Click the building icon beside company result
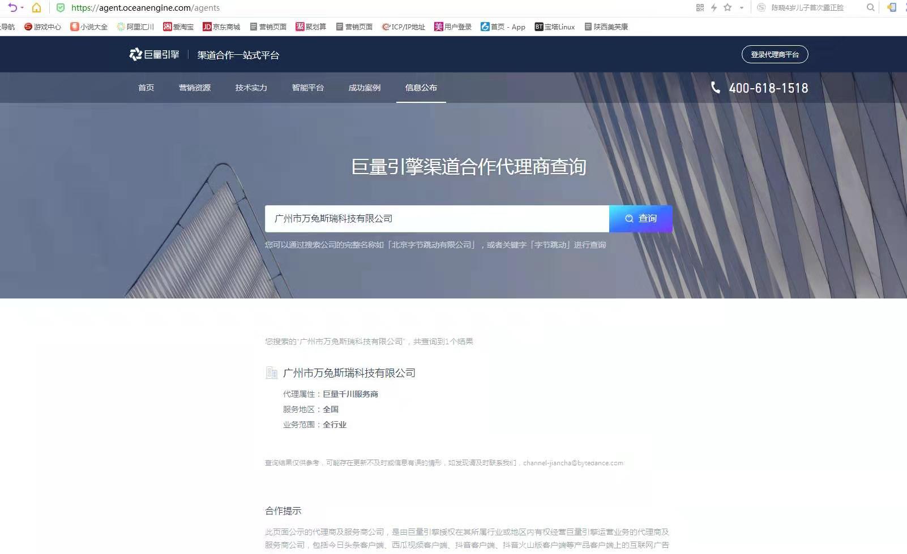This screenshot has width=907, height=554. pos(272,373)
